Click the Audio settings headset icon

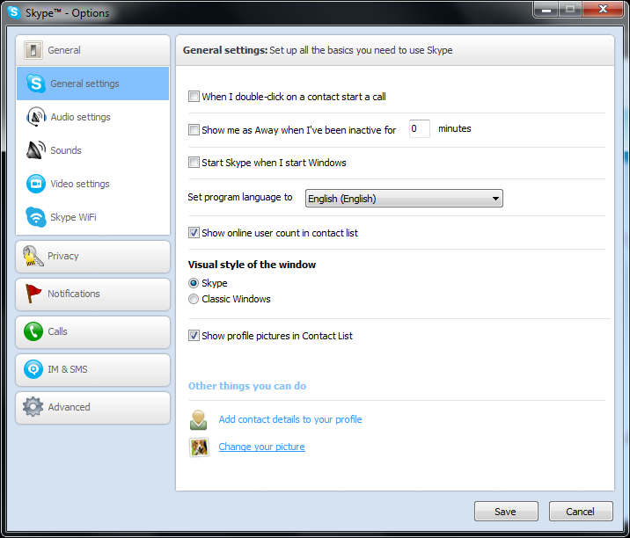[35, 117]
